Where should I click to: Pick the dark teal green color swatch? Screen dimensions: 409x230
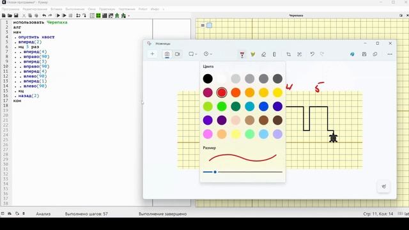pos(236,106)
